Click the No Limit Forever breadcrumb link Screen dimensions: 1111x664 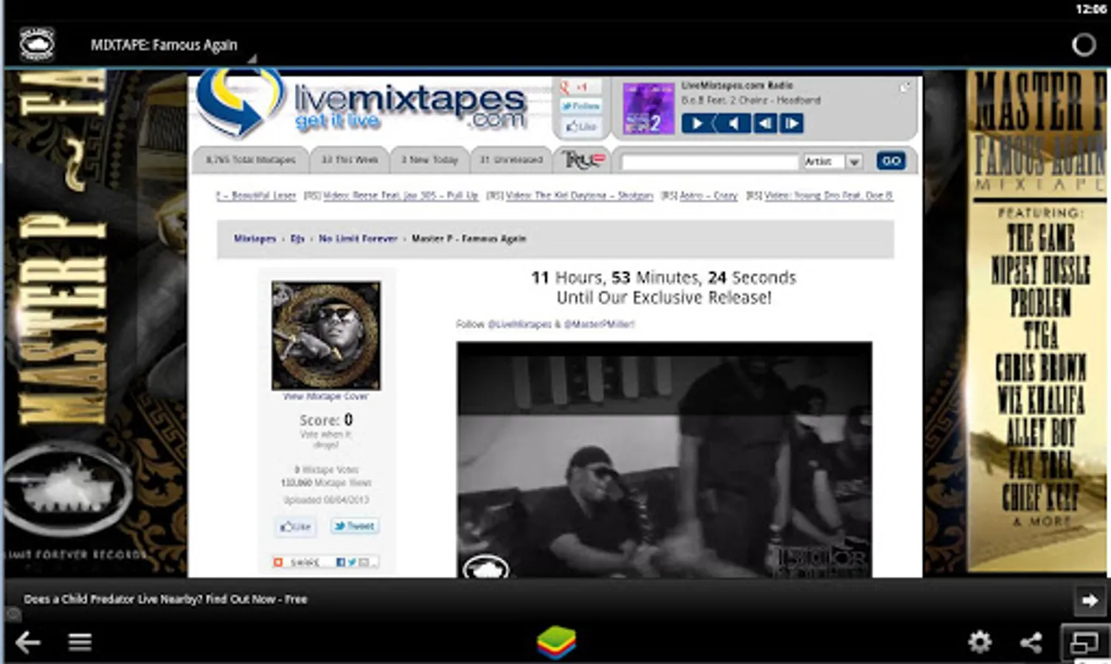click(358, 238)
